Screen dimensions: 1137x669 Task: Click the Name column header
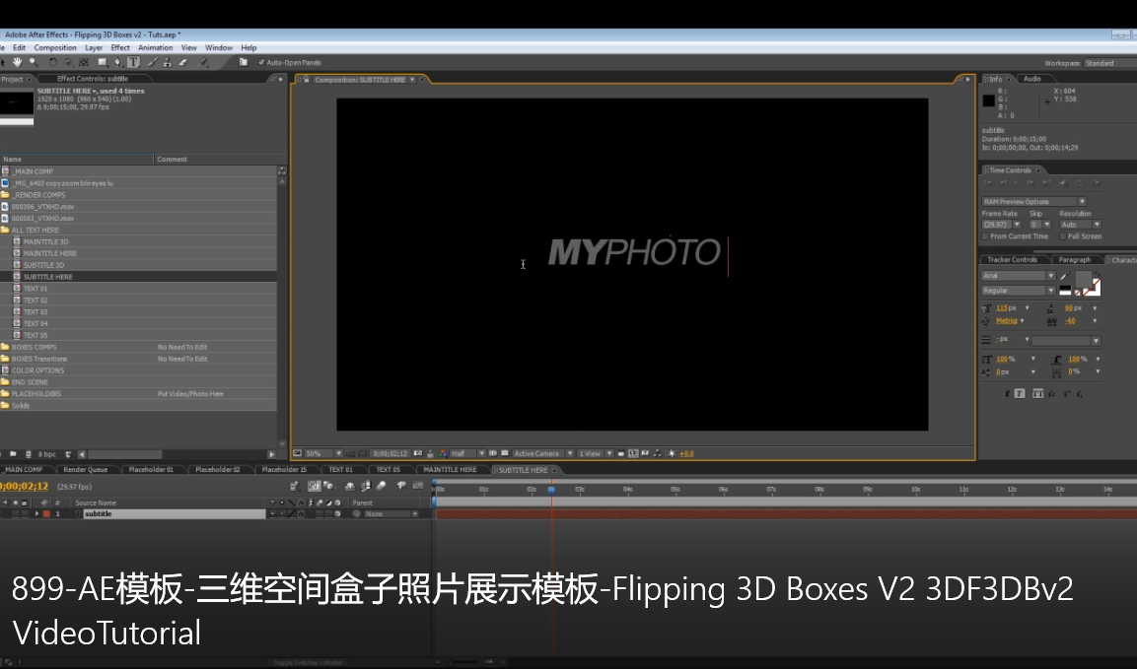tap(76, 160)
